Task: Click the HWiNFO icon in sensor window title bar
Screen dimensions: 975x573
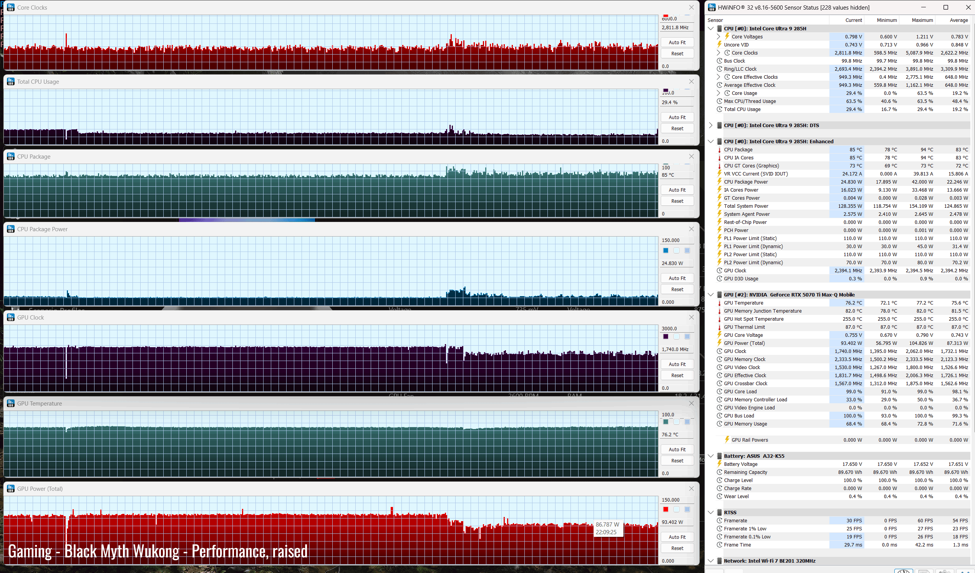Action: pyautogui.click(x=712, y=7)
